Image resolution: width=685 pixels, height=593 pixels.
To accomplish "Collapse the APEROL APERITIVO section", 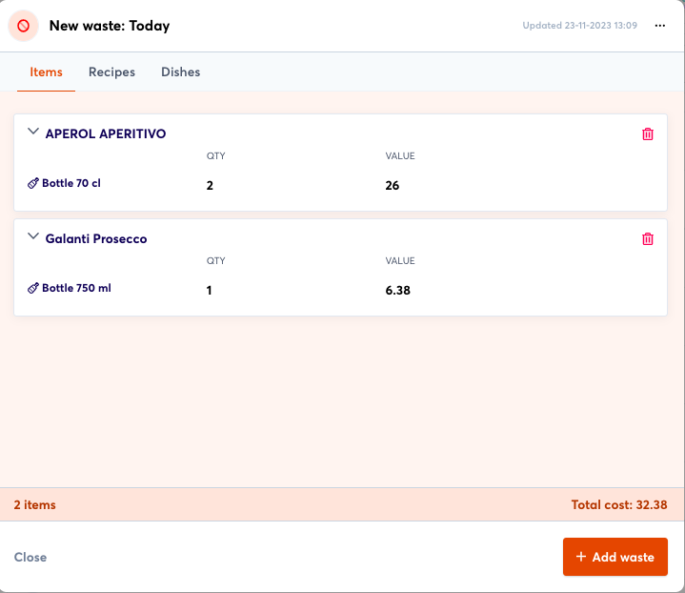I will (33, 131).
